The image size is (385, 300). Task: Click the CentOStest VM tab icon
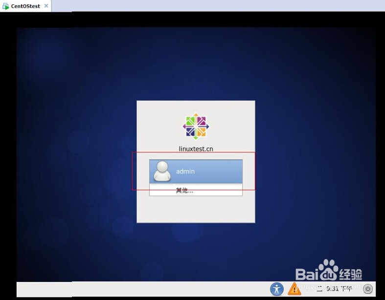pos(6,6)
